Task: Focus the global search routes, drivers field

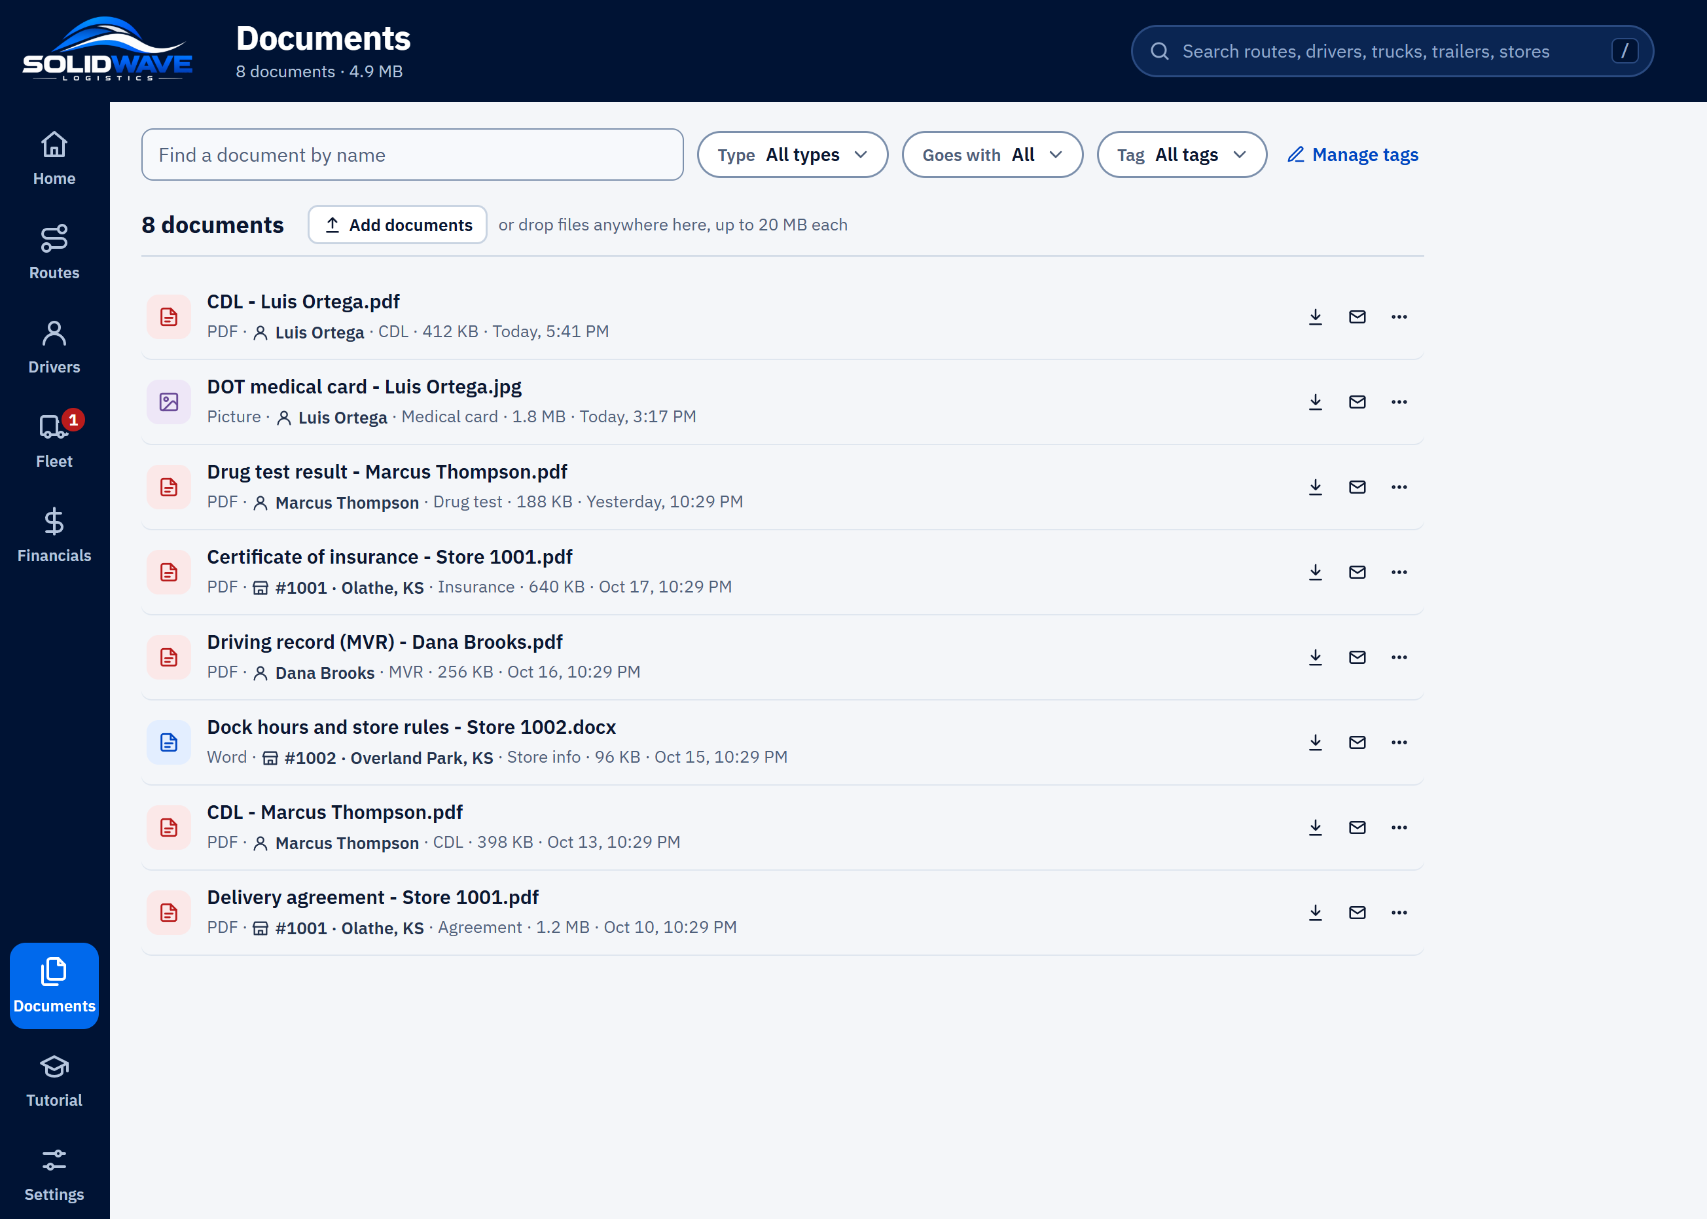Action: (1392, 51)
